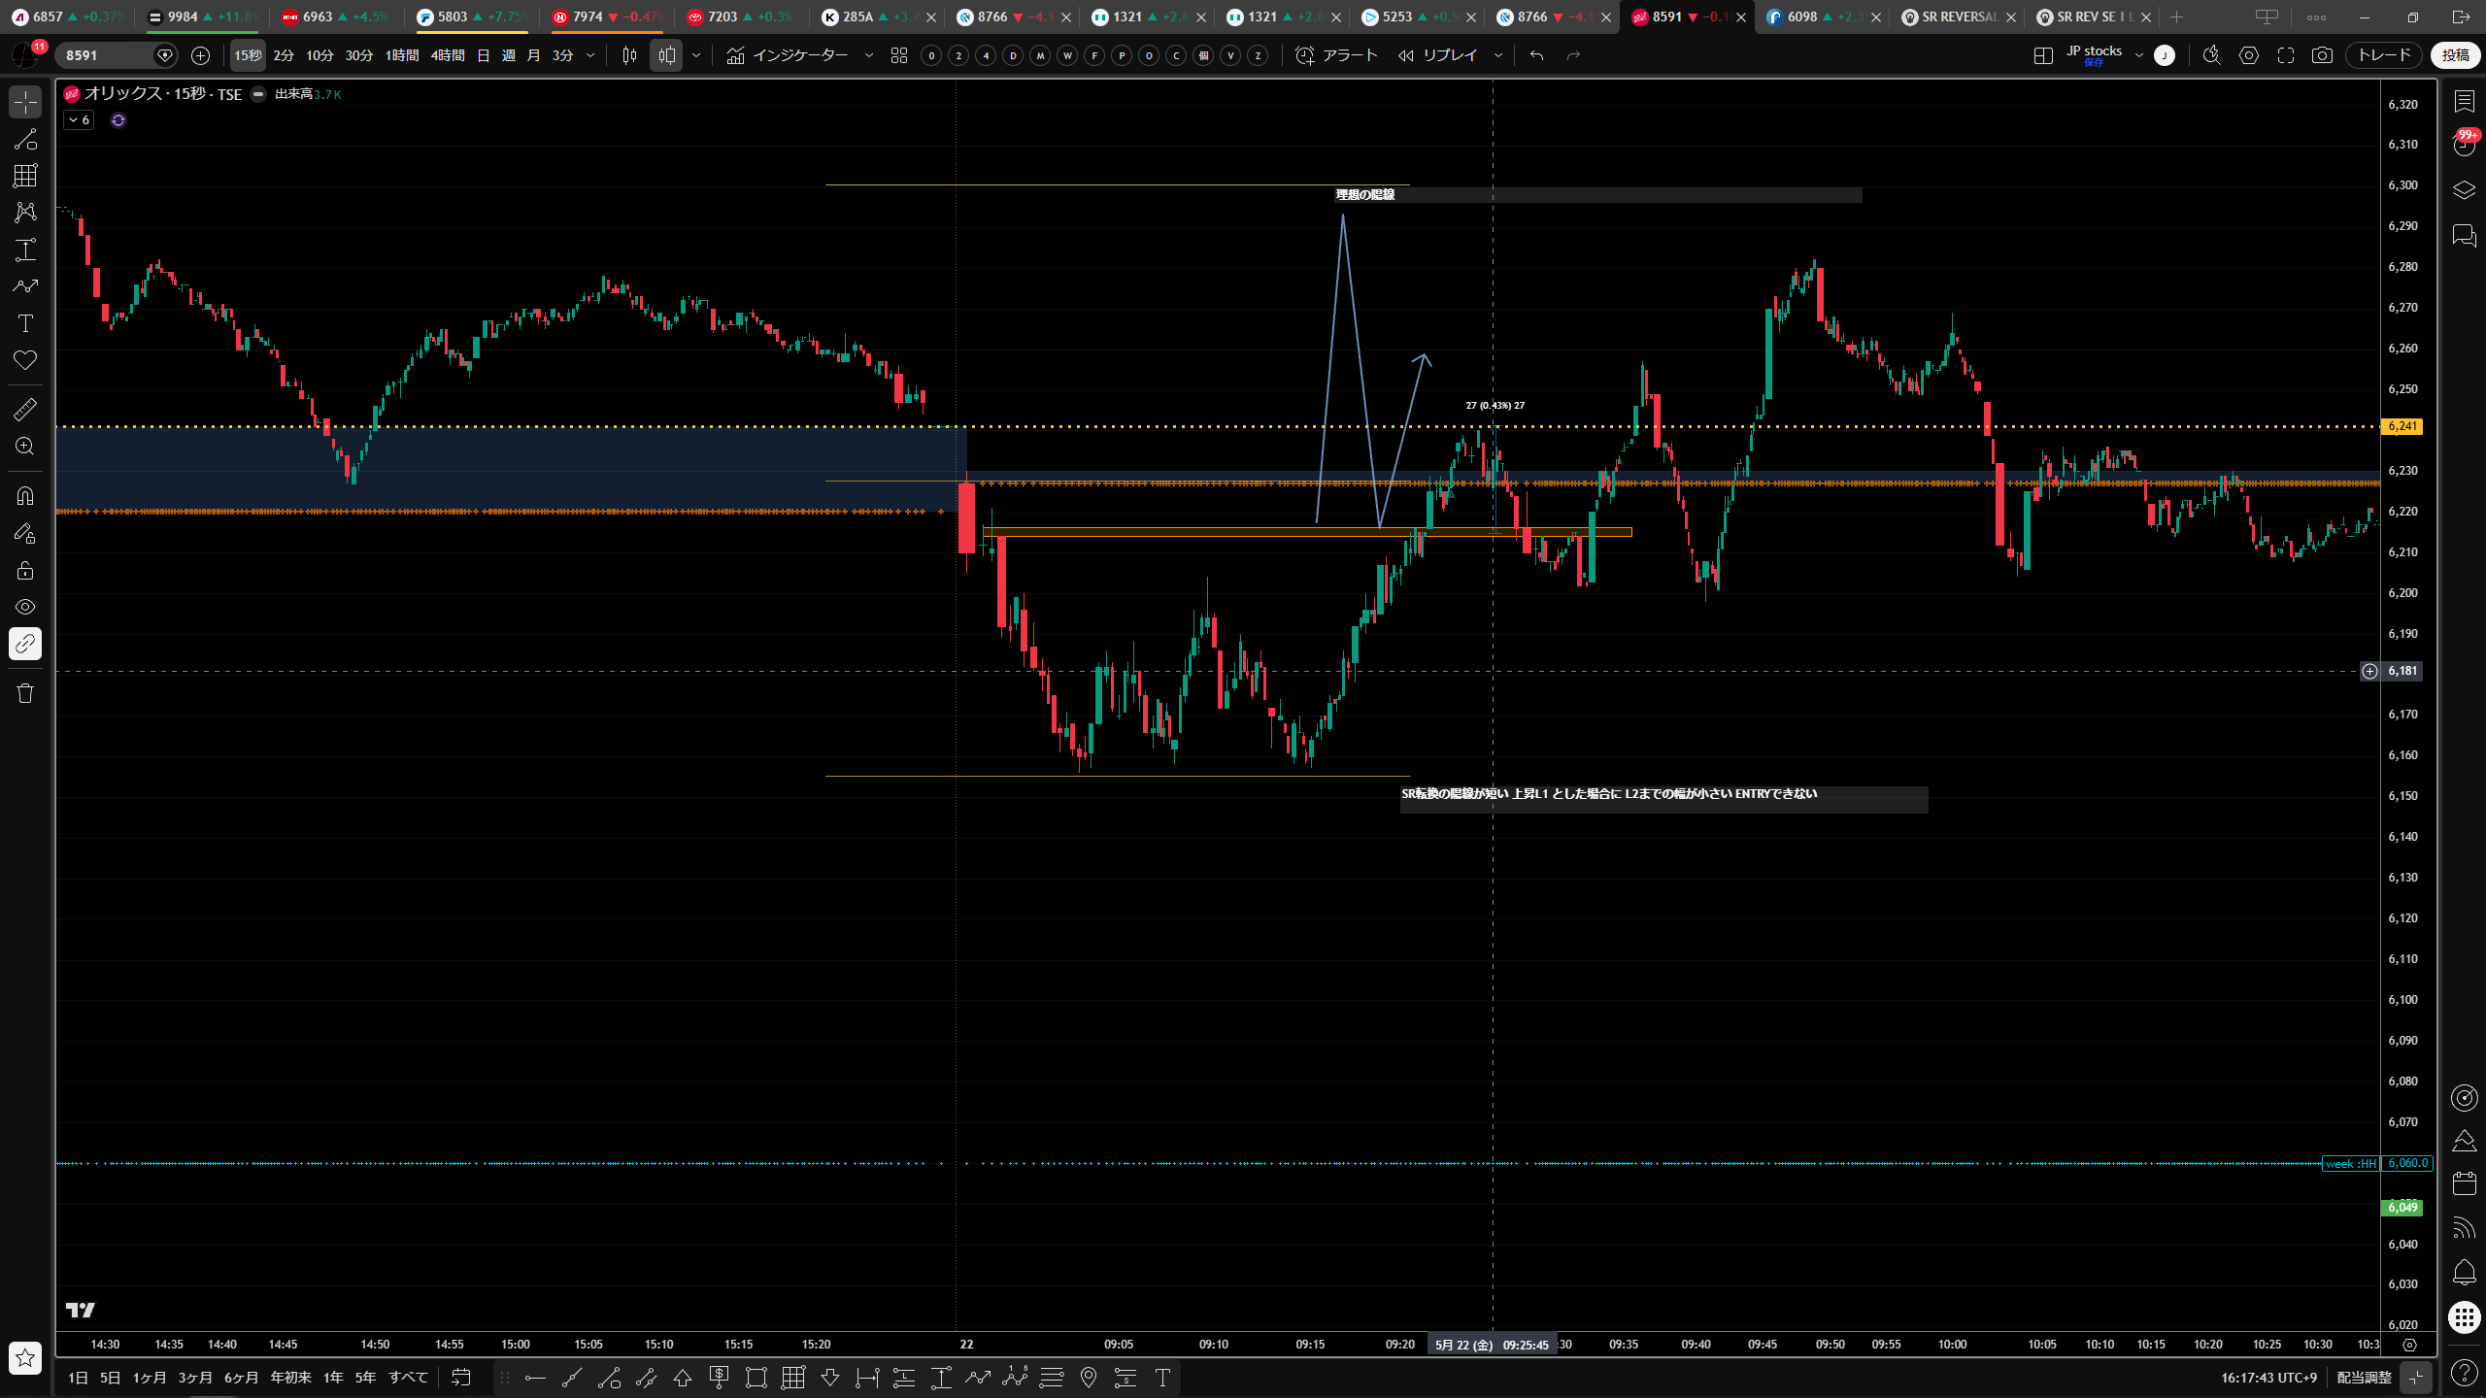Click the 8591 symbol search field
The height and width of the screenshot is (1398, 2486).
(x=105, y=55)
